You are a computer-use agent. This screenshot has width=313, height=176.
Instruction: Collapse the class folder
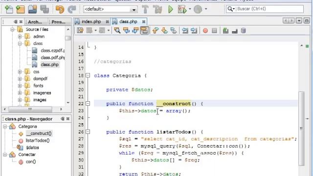click(x=20, y=44)
